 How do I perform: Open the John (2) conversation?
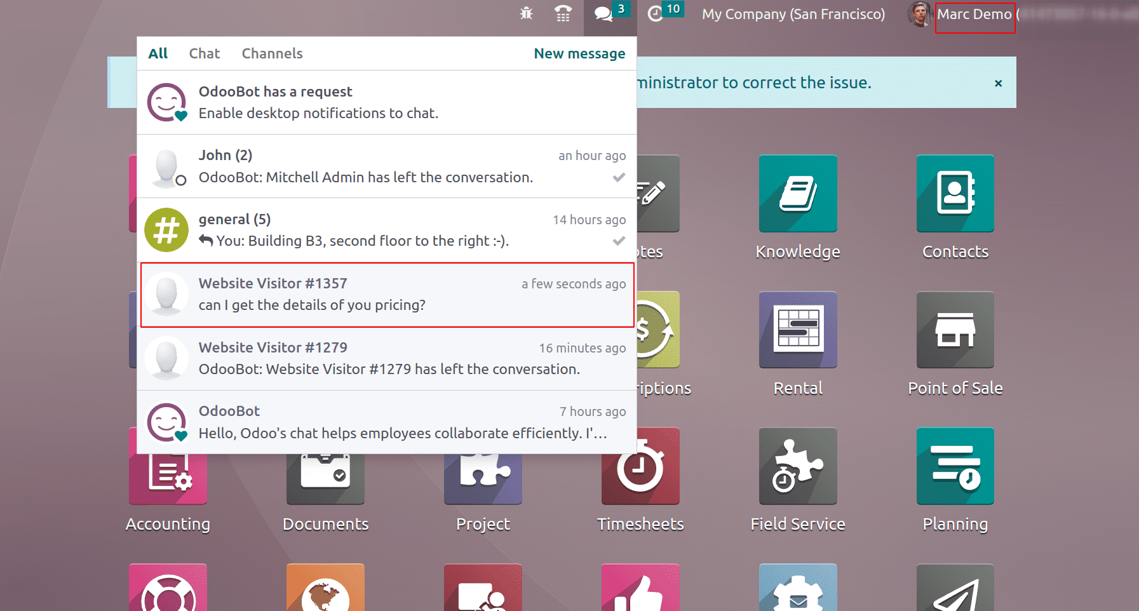387,166
